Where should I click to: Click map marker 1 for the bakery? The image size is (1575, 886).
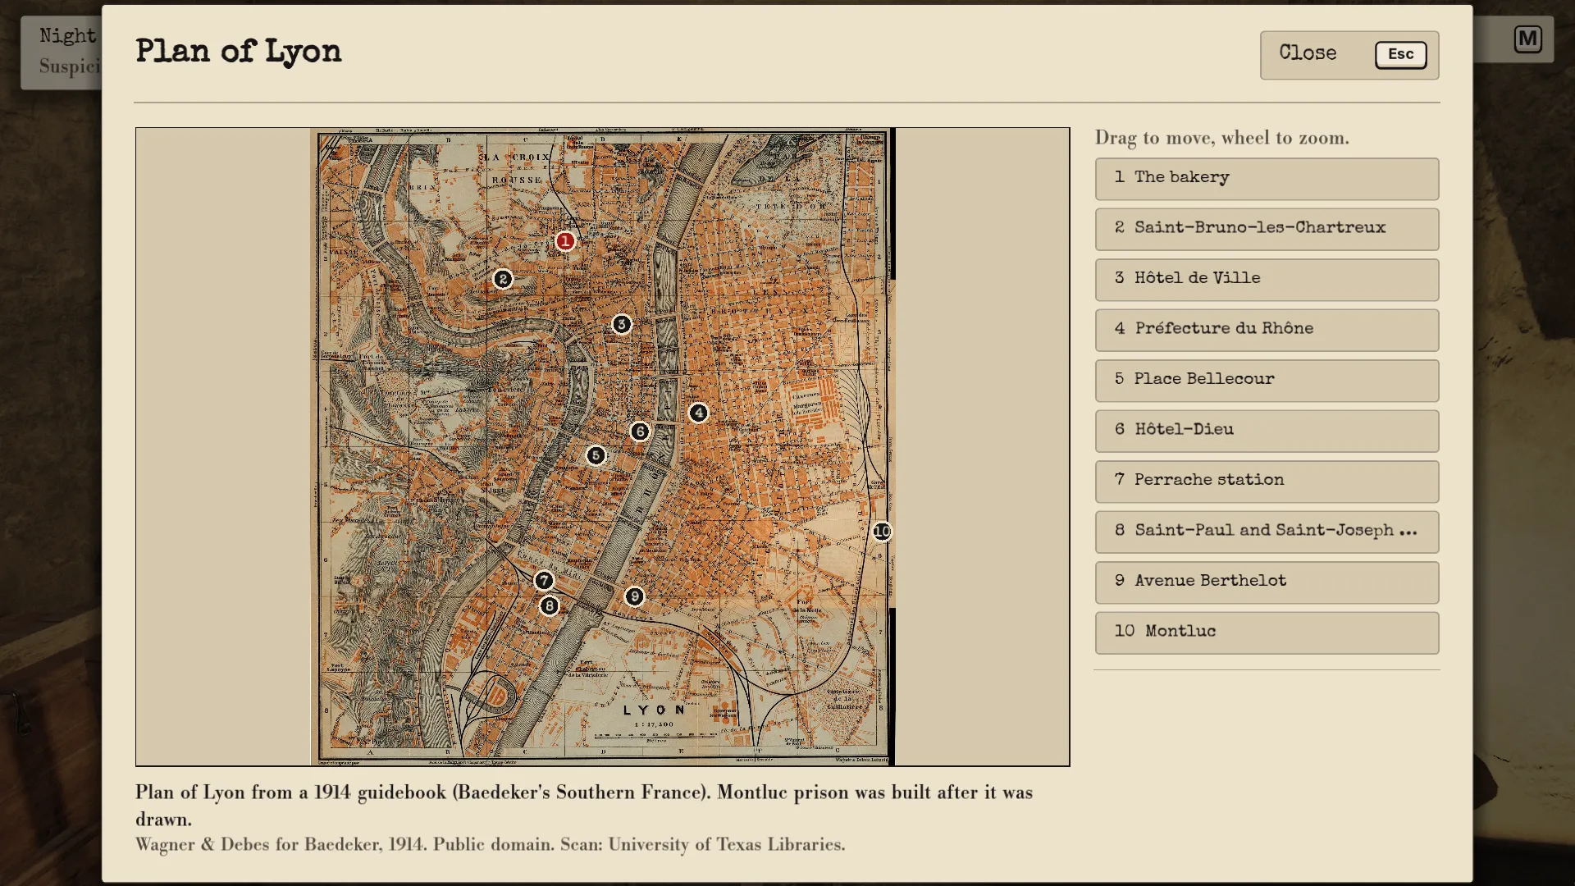[x=564, y=241]
